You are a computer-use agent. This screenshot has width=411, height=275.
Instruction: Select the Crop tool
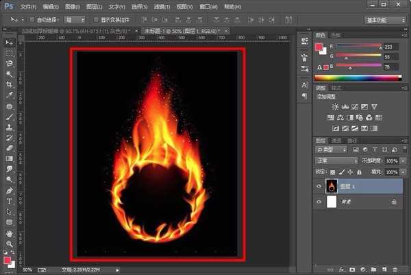click(x=10, y=84)
